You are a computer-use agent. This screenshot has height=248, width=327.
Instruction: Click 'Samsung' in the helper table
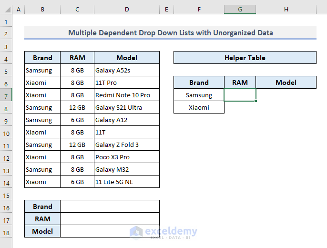pyautogui.click(x=199, y=95)
